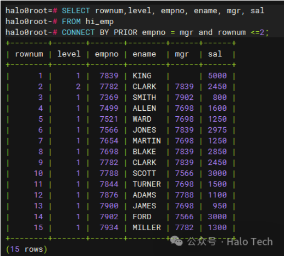Select the SMITH employee name cell
The image size is (284, 256).
(144, 97)
